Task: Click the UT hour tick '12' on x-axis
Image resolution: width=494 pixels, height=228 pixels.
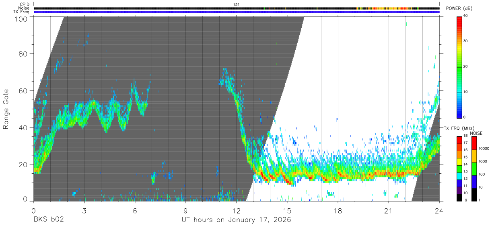Action: 237,210
